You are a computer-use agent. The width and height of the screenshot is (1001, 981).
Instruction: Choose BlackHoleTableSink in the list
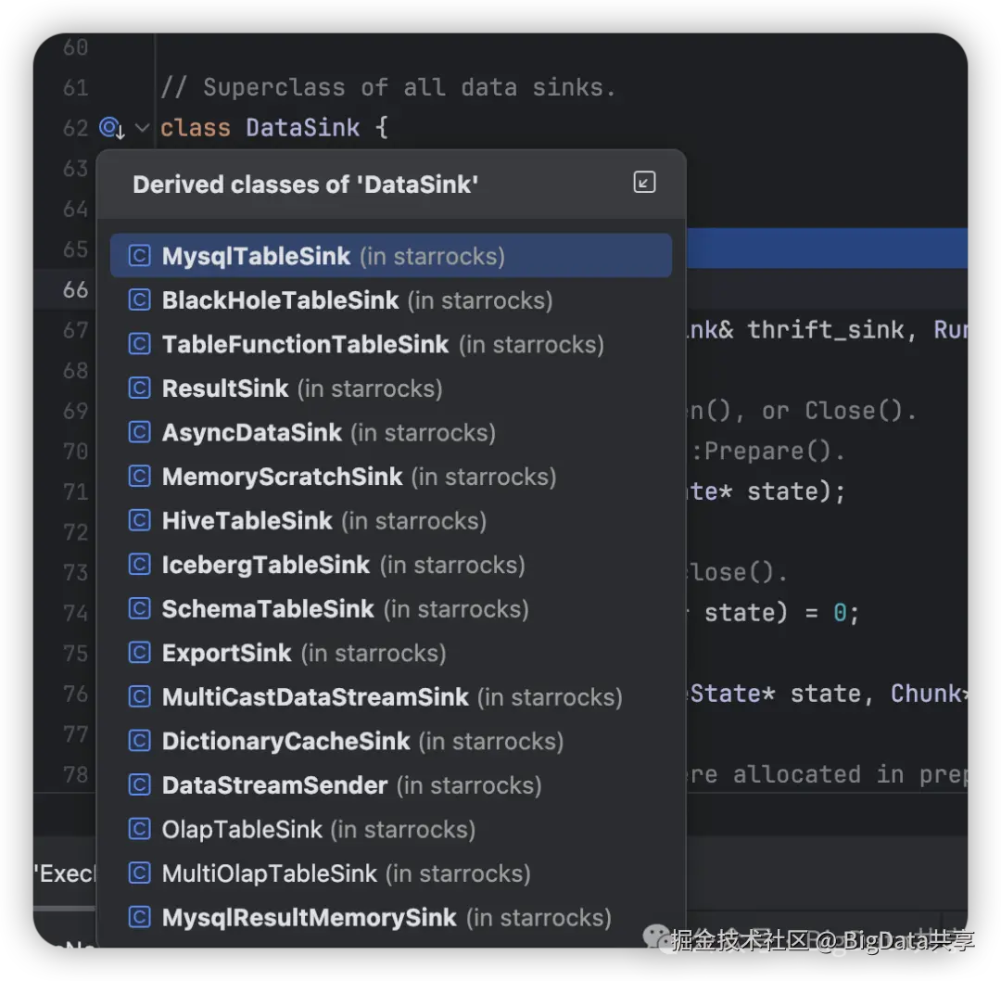point(280,300)
